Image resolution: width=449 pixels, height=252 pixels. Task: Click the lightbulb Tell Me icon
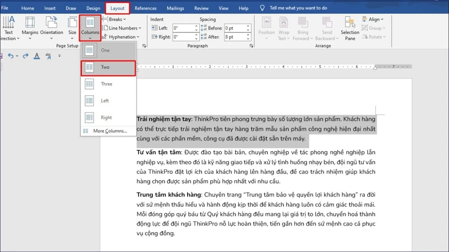coord(262,8)
